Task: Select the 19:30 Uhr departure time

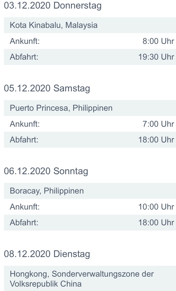Action: pos(156,57)
